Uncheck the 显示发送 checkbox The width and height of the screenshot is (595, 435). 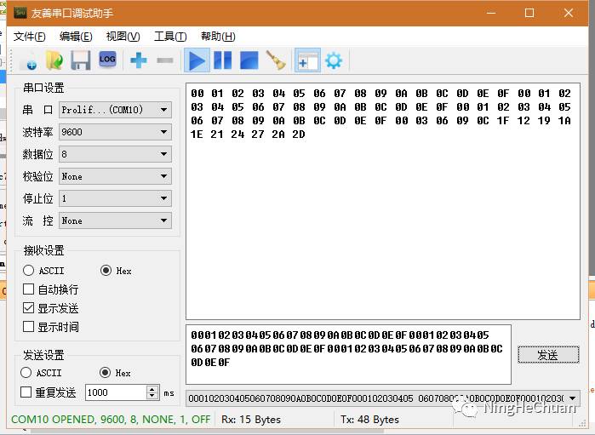[29, 308]
